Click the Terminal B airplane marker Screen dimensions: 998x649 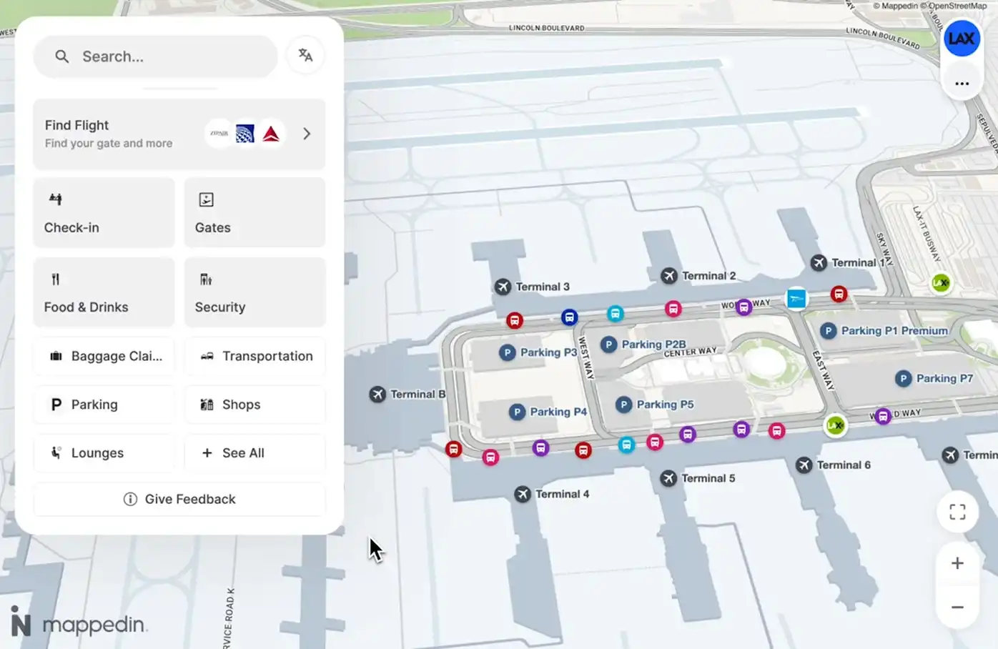point(377,395)
